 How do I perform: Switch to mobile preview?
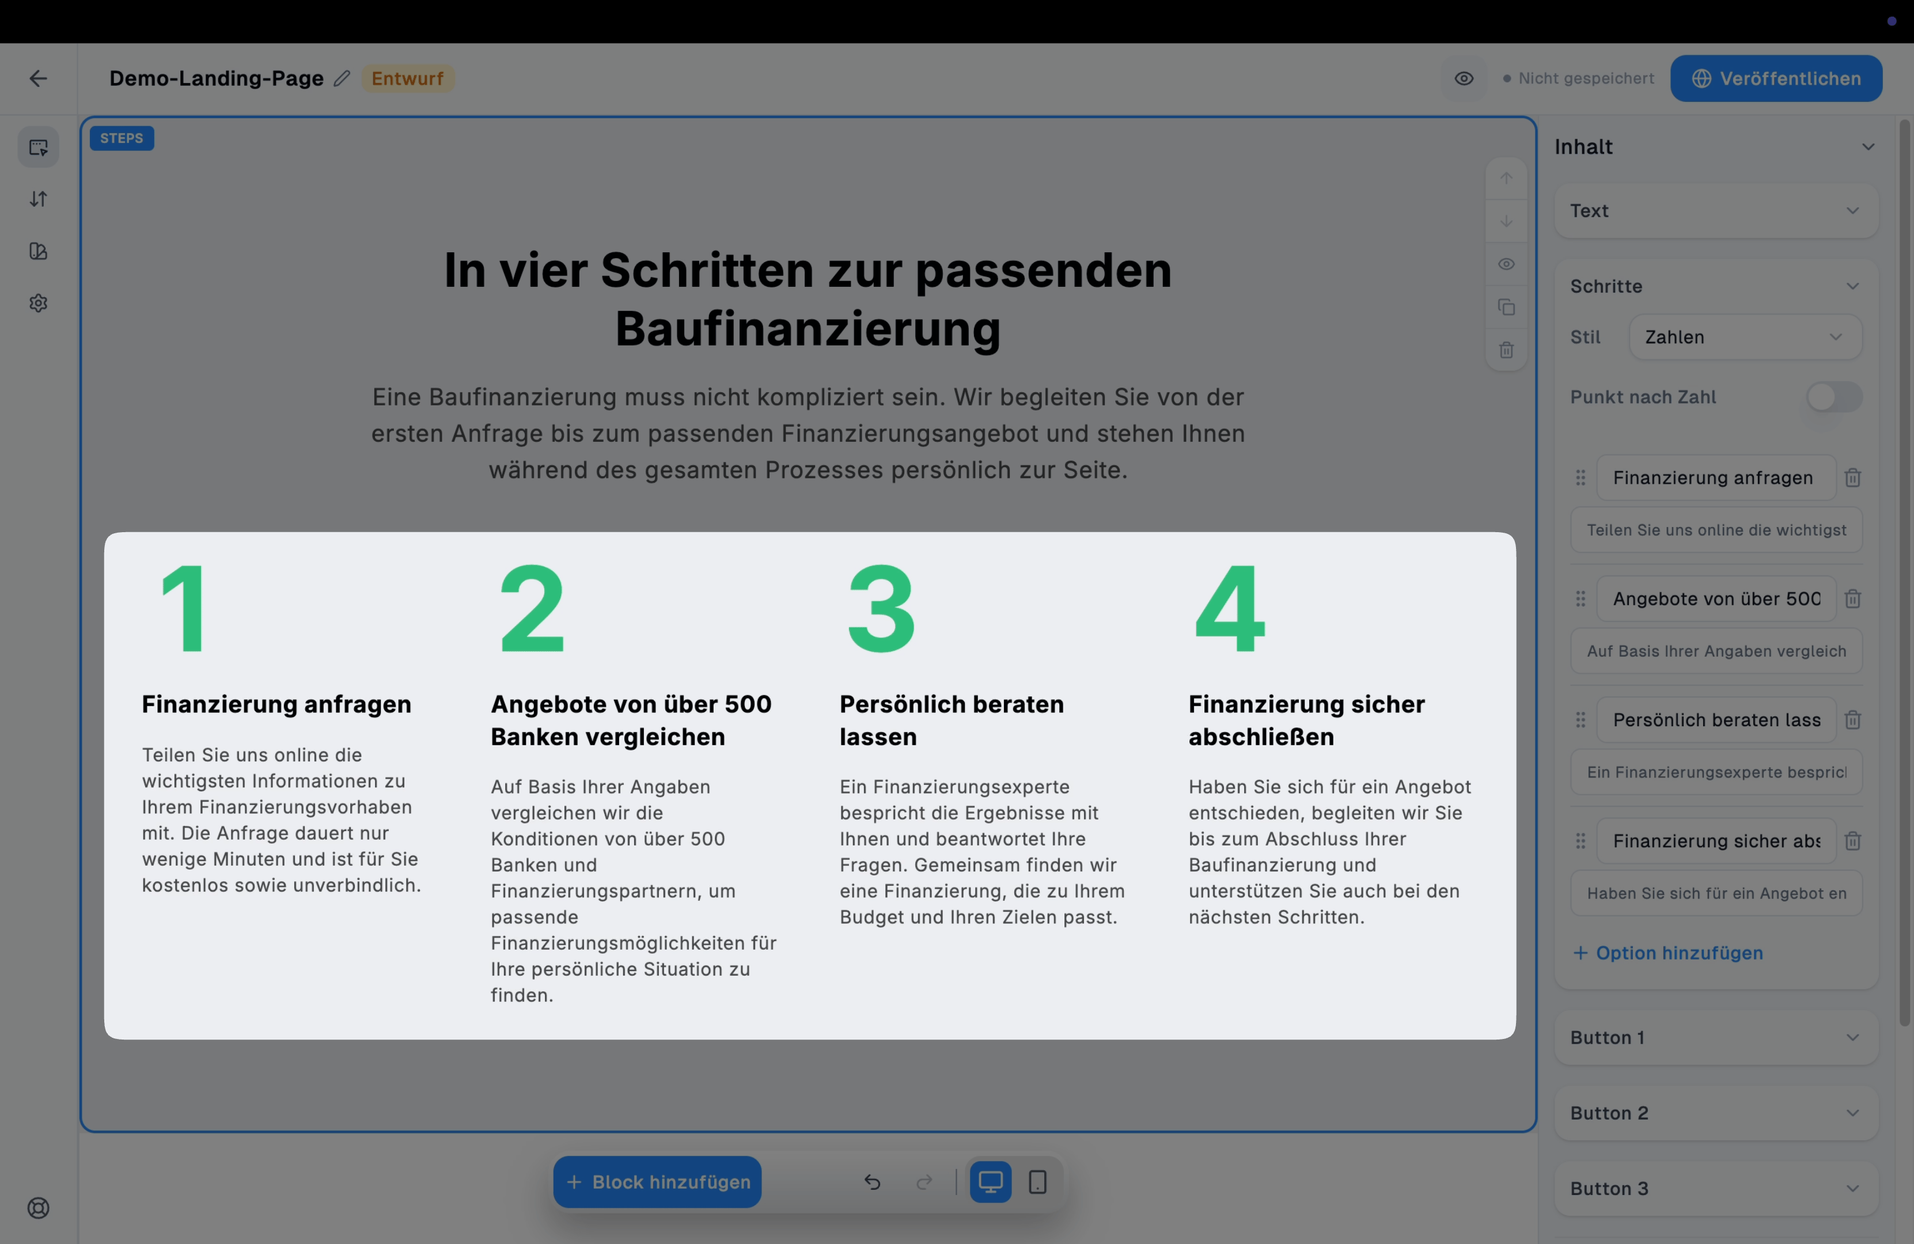click(1039, 1182)
